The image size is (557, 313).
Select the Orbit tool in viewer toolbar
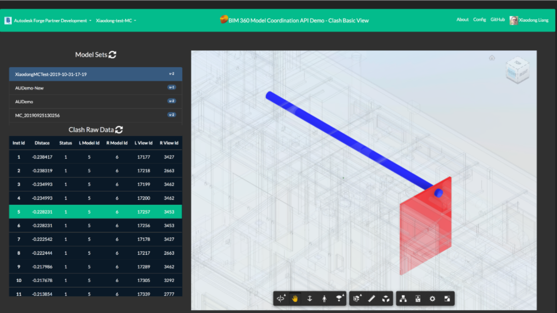pyautogui.click(x=281, y=299)
